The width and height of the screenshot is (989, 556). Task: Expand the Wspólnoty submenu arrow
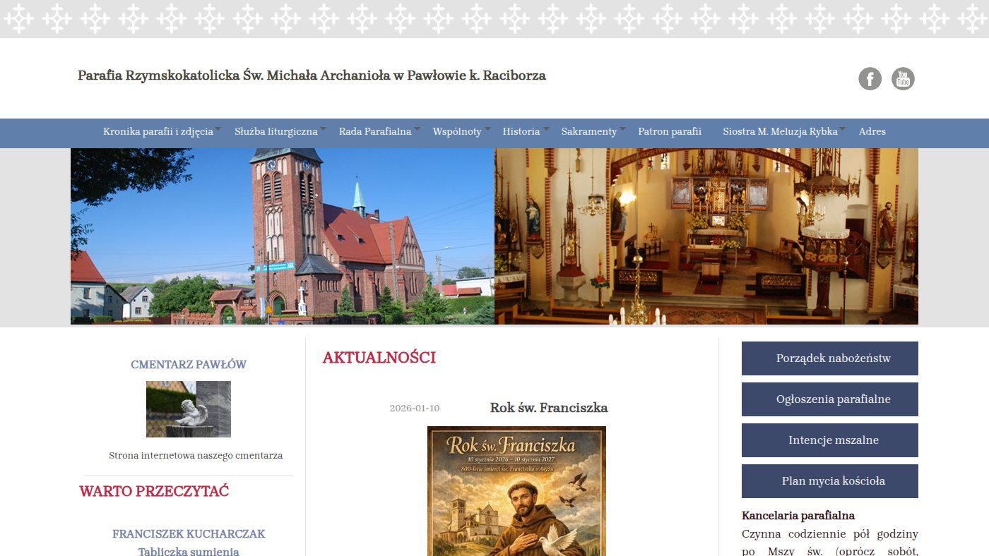[x=487, y=129]
